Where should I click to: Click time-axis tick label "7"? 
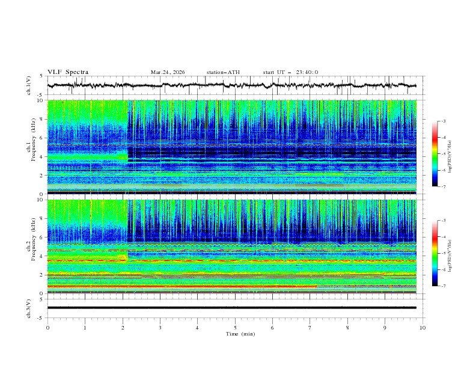310,328
